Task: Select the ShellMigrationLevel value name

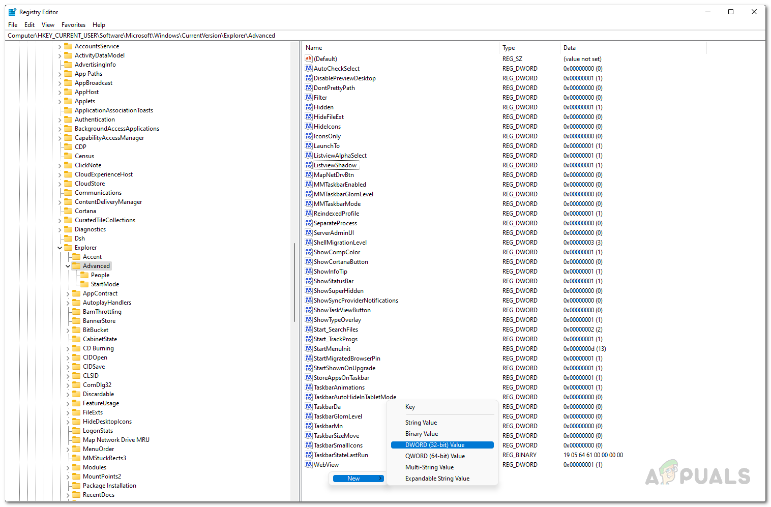Action: click(340, 243)
